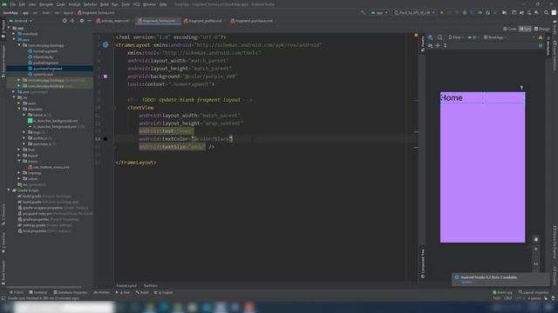Open the Palette side tab
The width and height of the screenshot is (558, 313).
[x=422, y=43]
